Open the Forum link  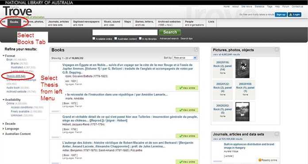point(286,7)
